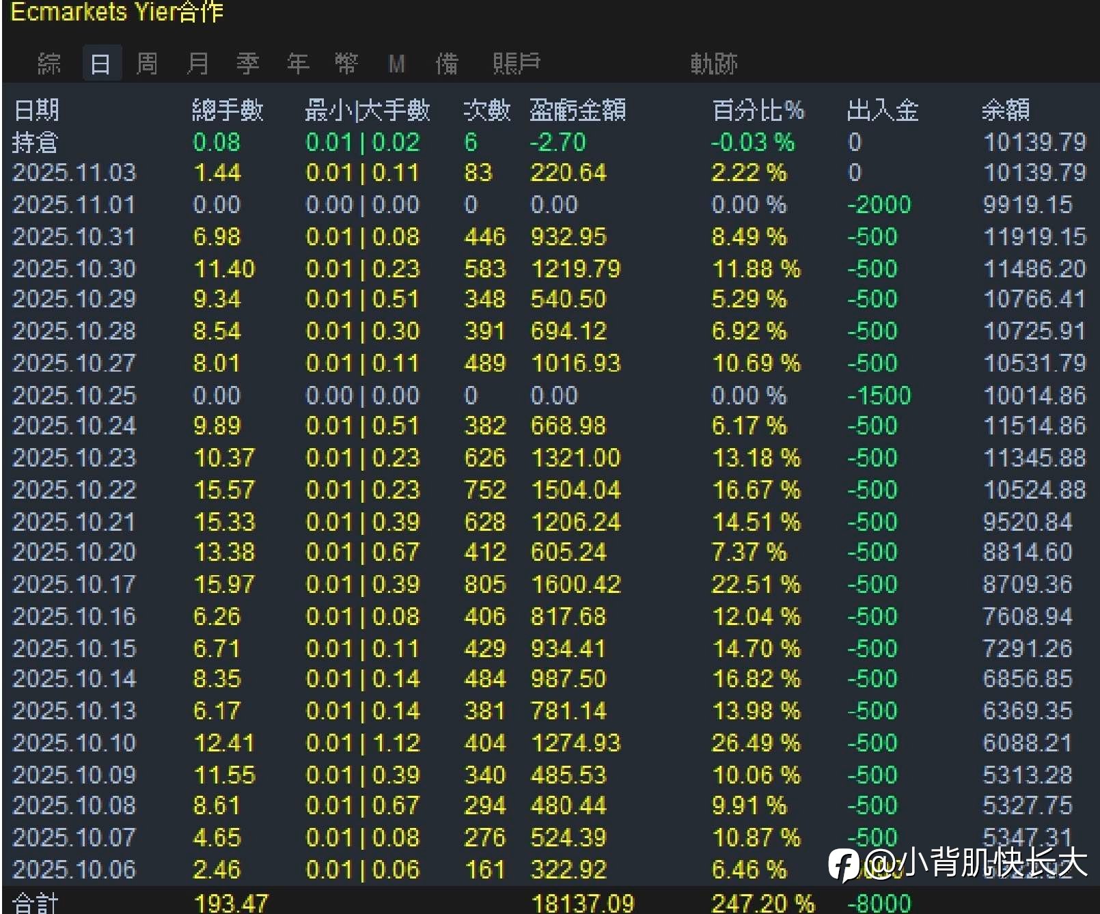The height and width of the screenshot is (914, 1100).
Task: Click total lots 6.26 on 2025.10.16
Action: click(217, 617)
